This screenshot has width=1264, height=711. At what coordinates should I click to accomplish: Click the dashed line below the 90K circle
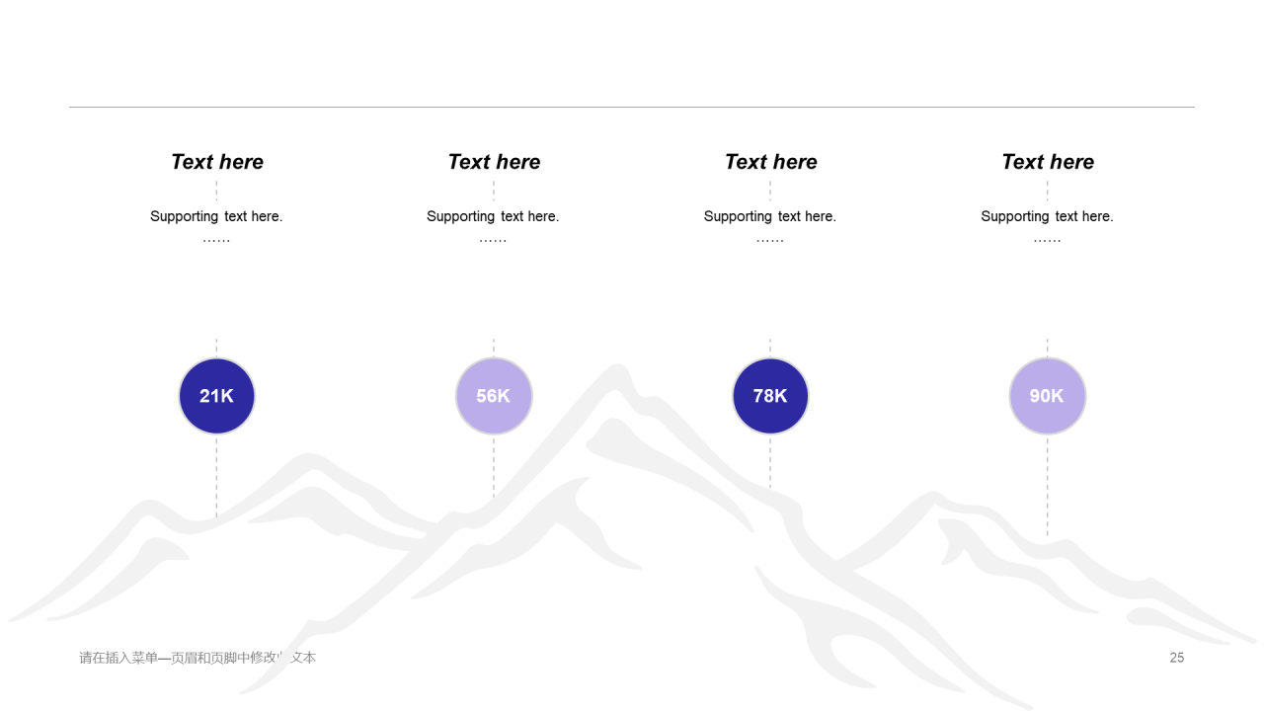(1048, 487)
